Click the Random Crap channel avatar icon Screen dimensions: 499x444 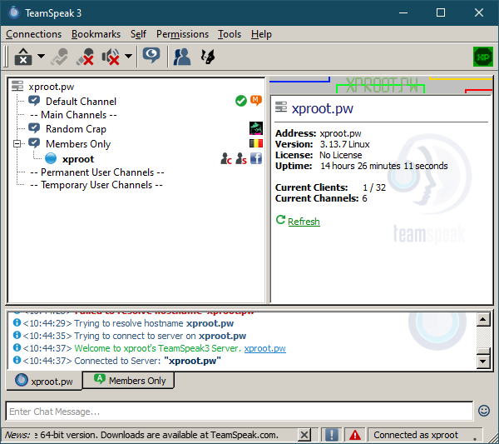[256, 128]
